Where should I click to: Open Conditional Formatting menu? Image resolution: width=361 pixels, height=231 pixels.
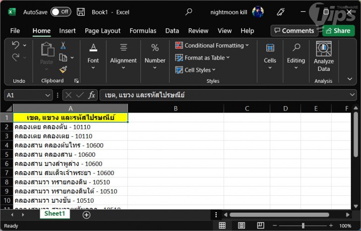[x=212, y=45]
